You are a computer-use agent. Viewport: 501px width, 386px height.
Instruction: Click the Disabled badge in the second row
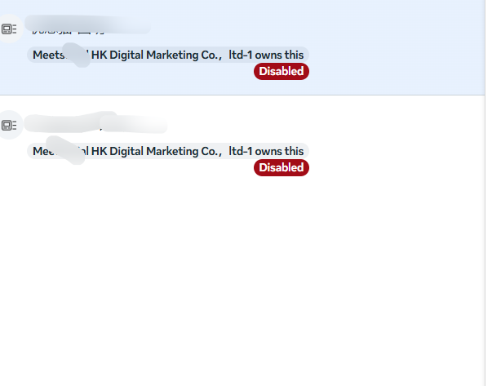point(282,167)
